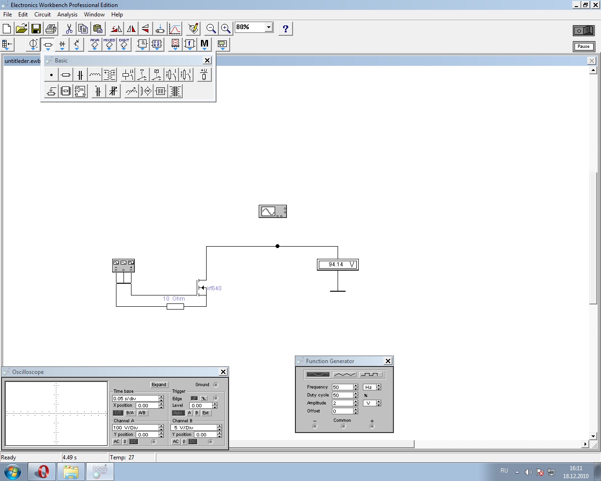Select the inductor in the Basic palette
This screenshot has height=481, width=601.
pos(95,75)
